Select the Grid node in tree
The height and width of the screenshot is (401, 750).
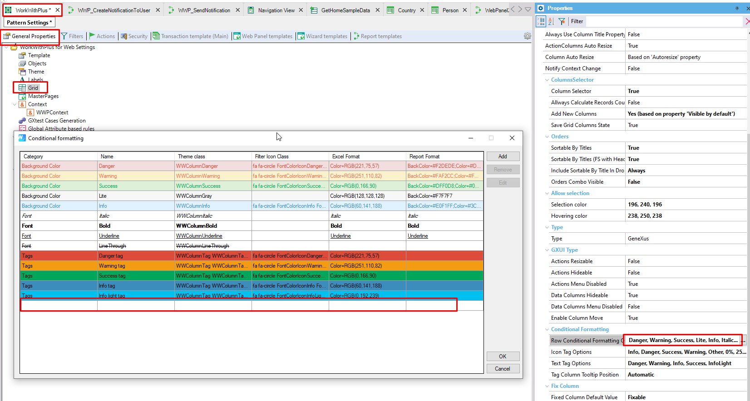[x=33, y=88]
